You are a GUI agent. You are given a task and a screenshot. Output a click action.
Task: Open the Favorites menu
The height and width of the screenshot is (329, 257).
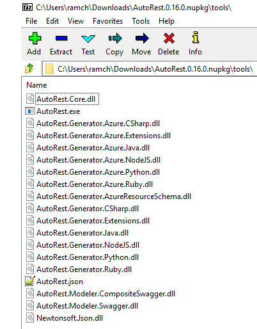click(x=107, y=21)
